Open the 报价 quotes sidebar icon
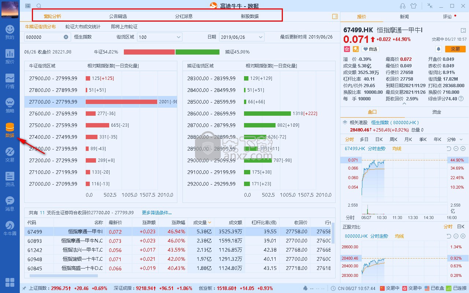 pyautogui.click(x=10, y=56)
